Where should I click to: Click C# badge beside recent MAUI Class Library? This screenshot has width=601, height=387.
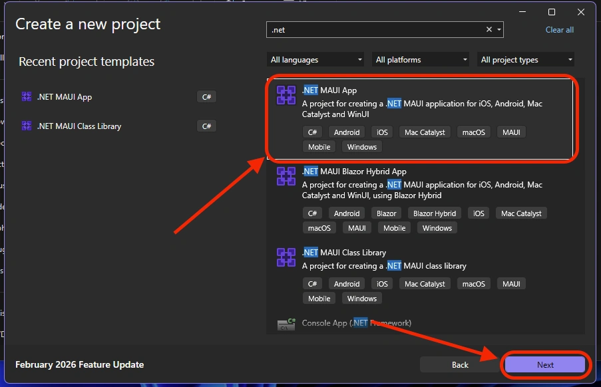(206, 126)
